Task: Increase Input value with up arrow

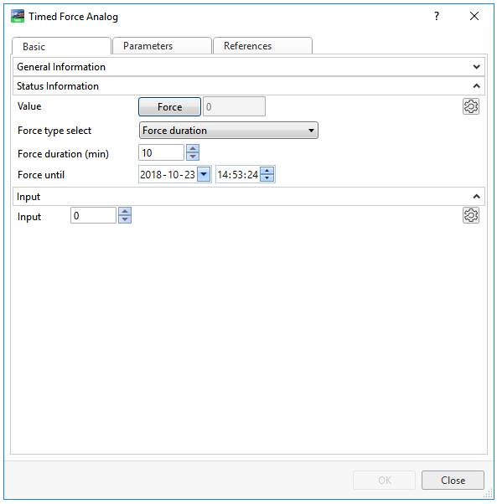Action: (125, 211)
